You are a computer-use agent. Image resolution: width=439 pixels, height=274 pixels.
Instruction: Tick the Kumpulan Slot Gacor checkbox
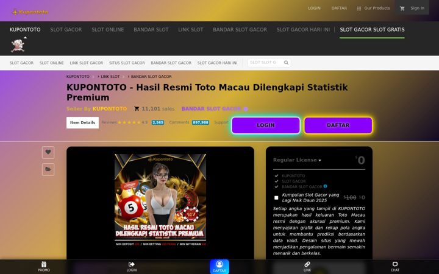[276, 198]
